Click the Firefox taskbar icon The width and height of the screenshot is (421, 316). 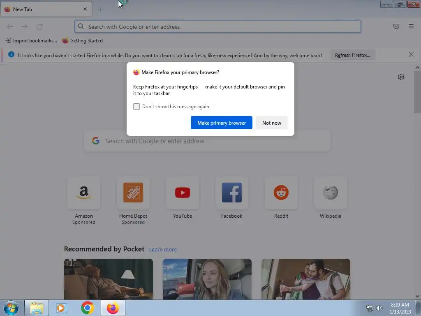click(113, 308)
